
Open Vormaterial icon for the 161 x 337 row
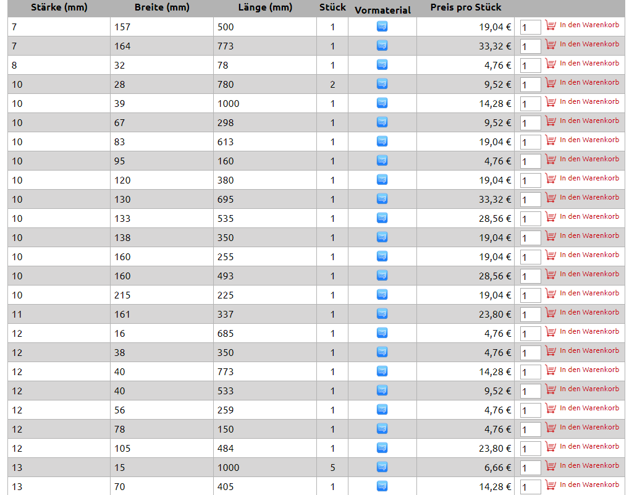[382, 313]
